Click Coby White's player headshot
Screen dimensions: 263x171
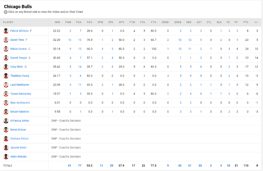pos(6,67)
